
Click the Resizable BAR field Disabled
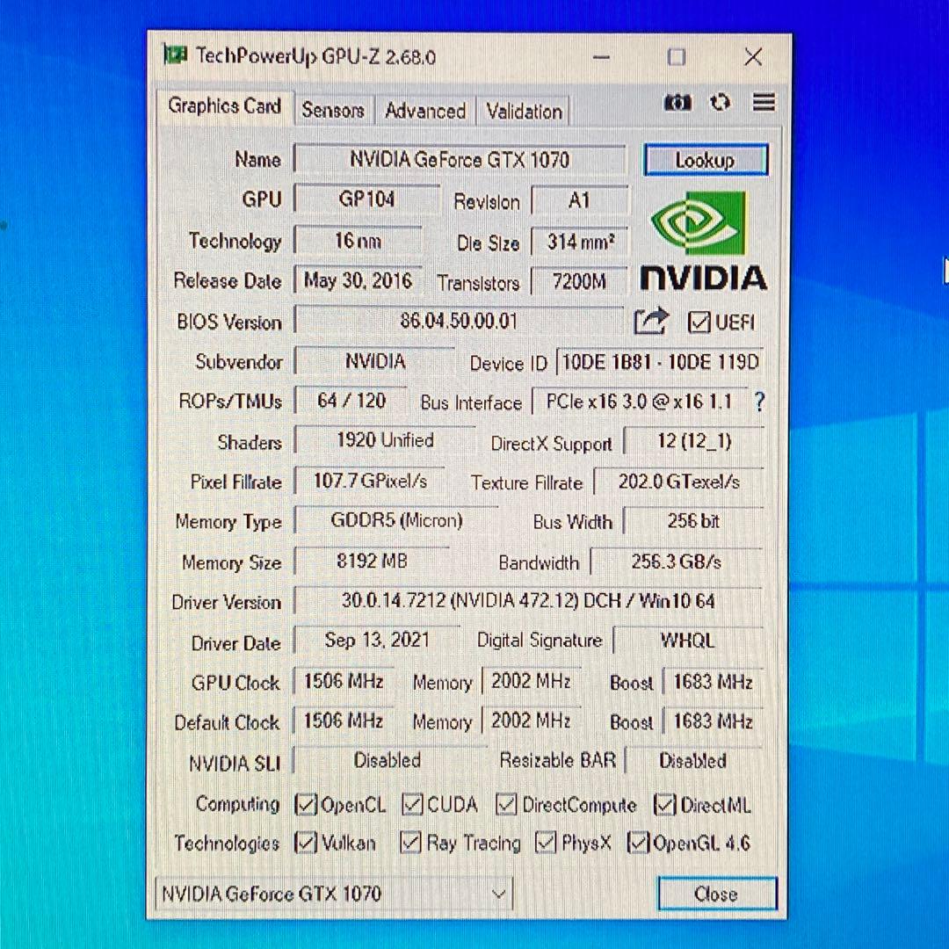693,761
